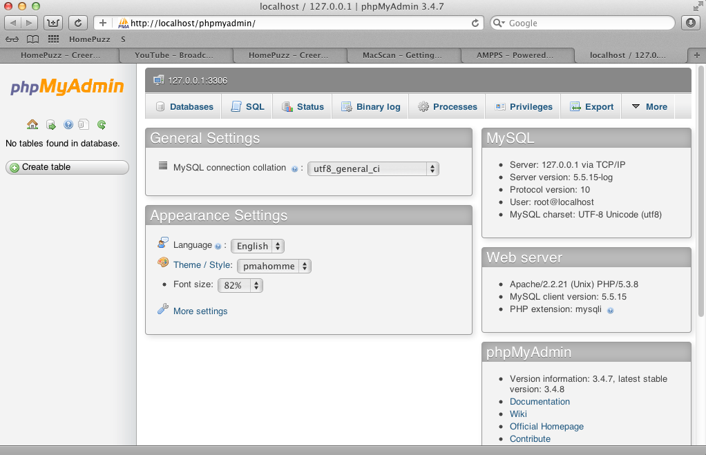Click the Add bookmark plus button
The width and height of the screenshot is (706, 455).
coord(103,23)
